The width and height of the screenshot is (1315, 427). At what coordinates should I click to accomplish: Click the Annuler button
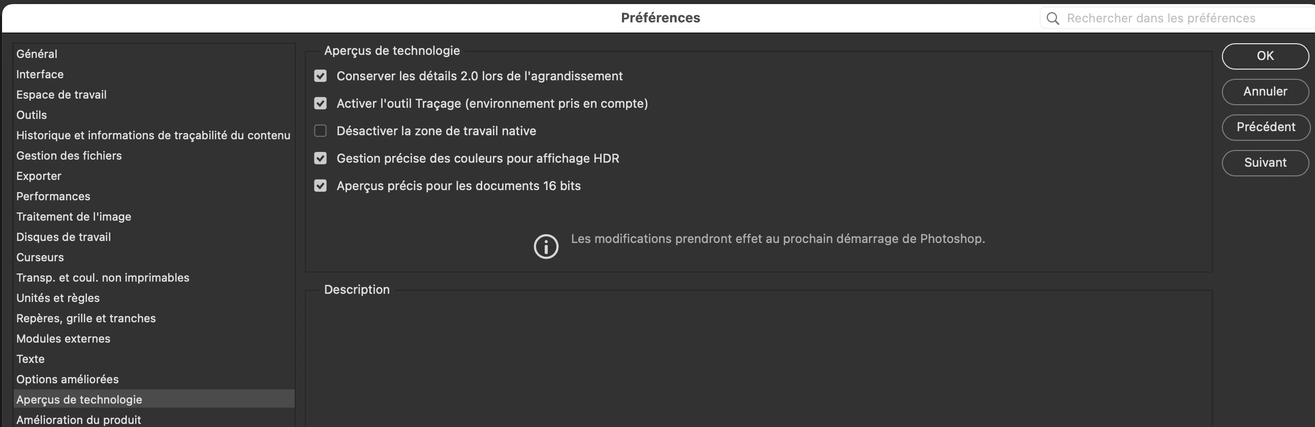[1265, 91]
